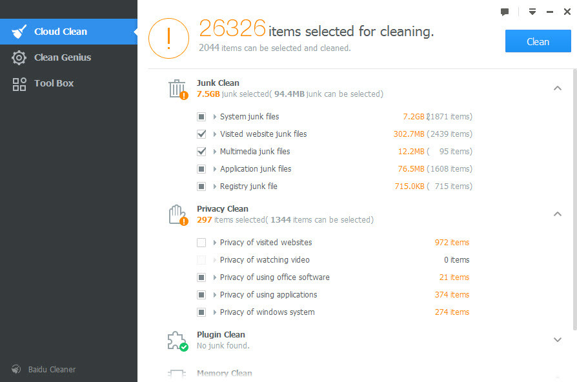Click the Baidu Cleaner label
Screen dimensions: 577x382
point(52,370)
